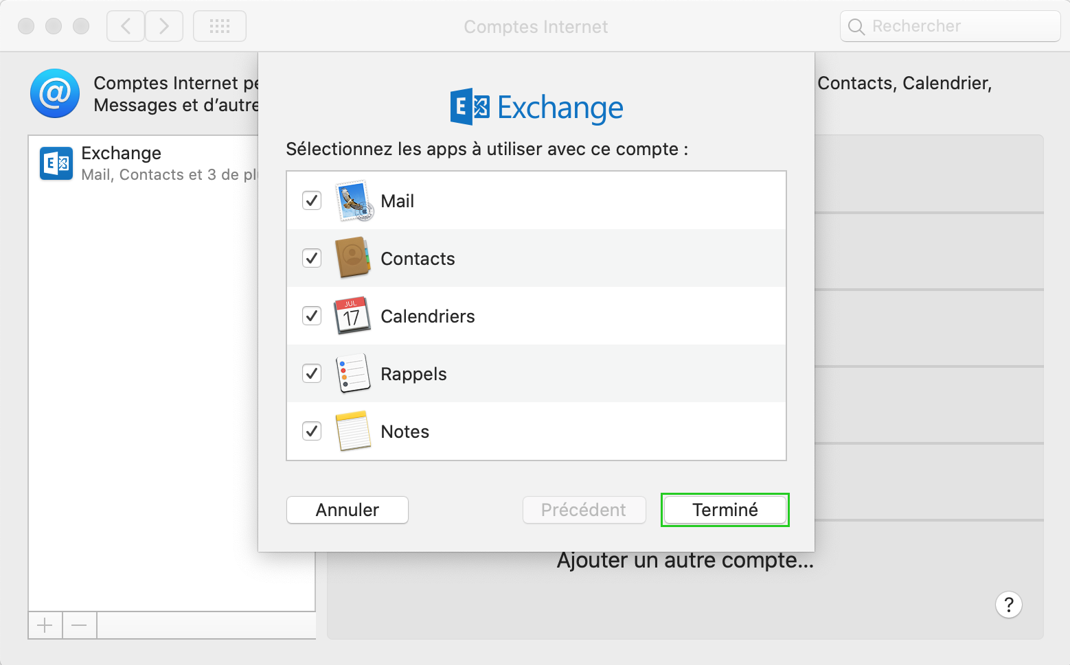
Task: Show all preferences via grid icon
Action: pyautogui.click(x=220, y=27)
